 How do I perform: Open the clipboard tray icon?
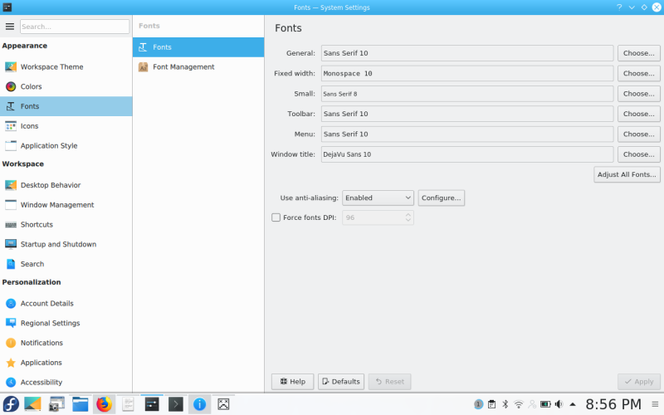pyautogui.click(x=491, y=404)
